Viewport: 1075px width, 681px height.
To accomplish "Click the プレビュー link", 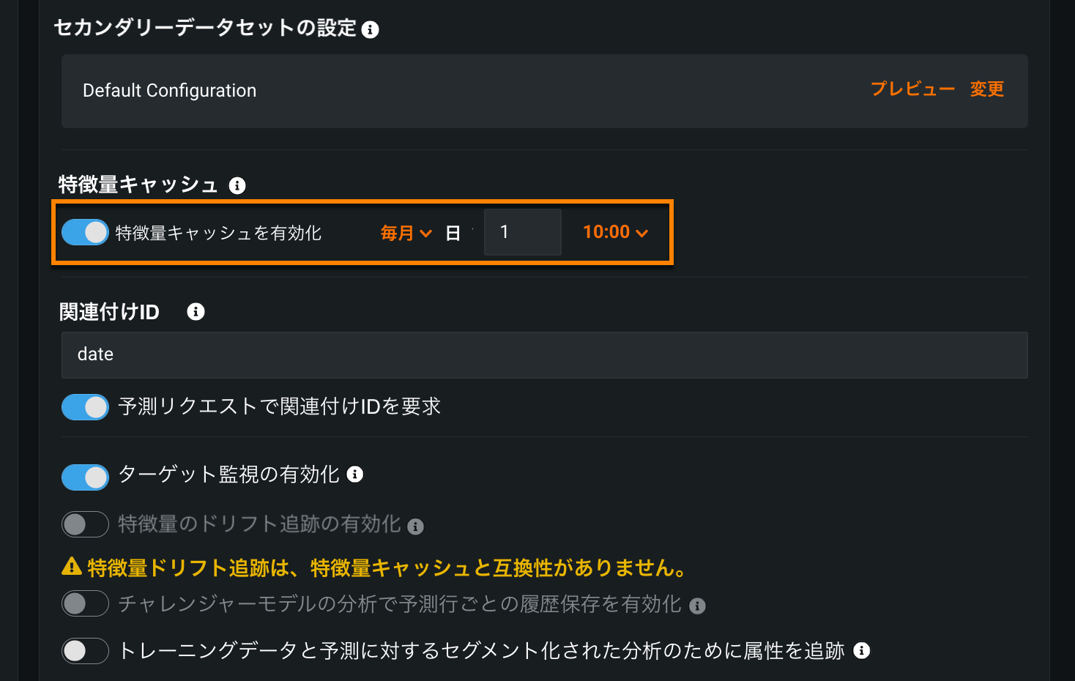I will [x=912, y=89].
